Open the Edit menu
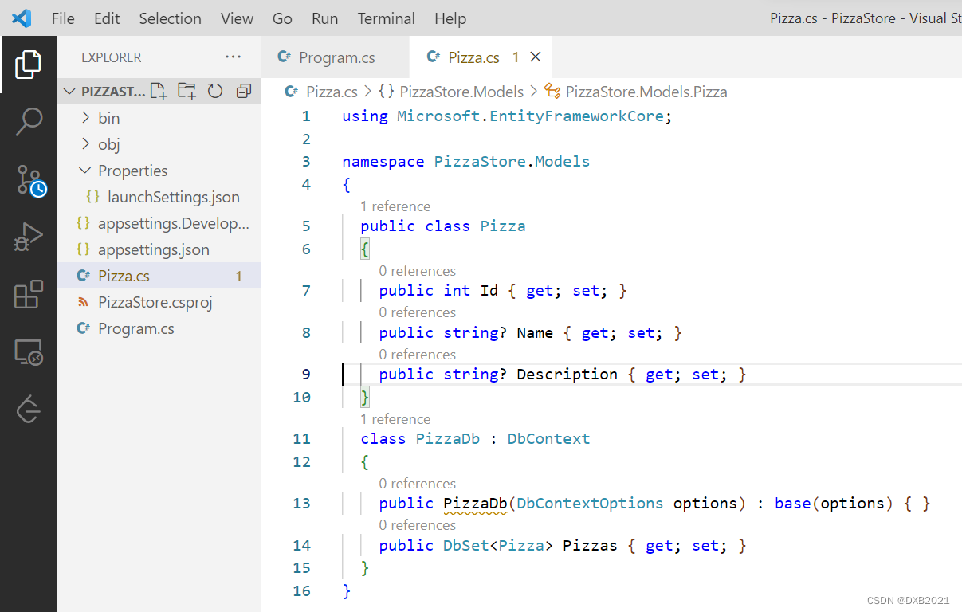 tap(107, 18)
